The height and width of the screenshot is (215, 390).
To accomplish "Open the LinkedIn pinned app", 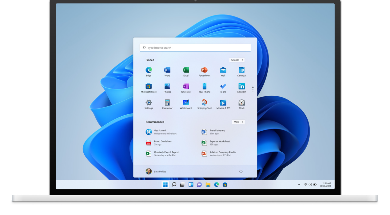I will click(x=242, y=88).
